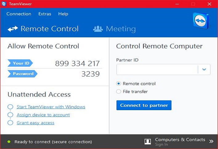
Task: Click the Partner ID input field
Action: [x=157, y=69]
